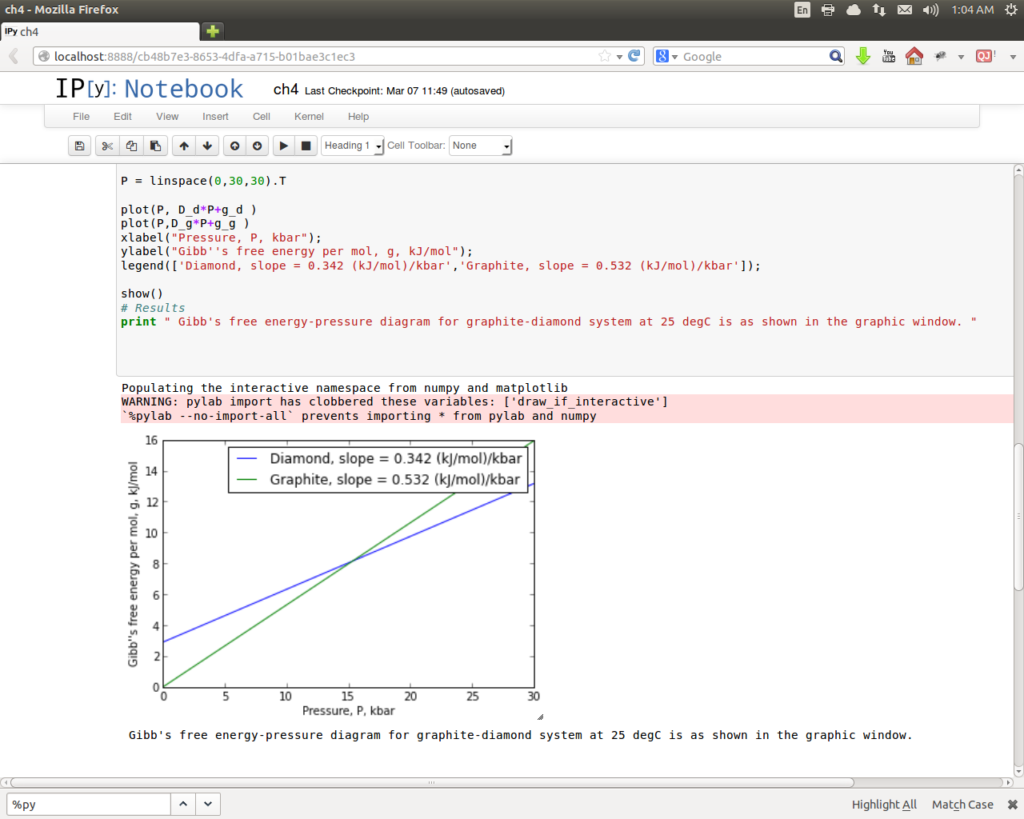Open the Google search engine selector dropdown

[666, 56]
